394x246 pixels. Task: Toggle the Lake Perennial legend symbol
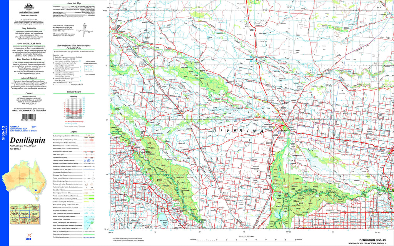point(88,213)
